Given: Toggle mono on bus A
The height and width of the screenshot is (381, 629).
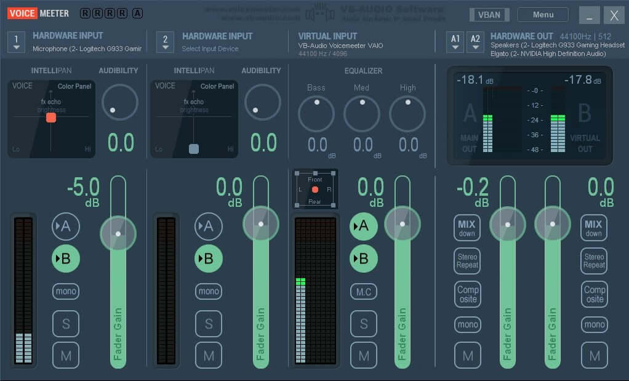Looking at the screenshot, I should 468,324.
